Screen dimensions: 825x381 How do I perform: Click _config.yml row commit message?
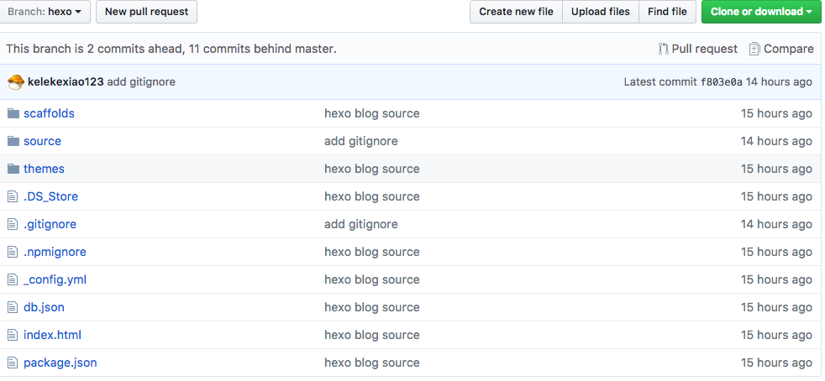click(372, 279)
